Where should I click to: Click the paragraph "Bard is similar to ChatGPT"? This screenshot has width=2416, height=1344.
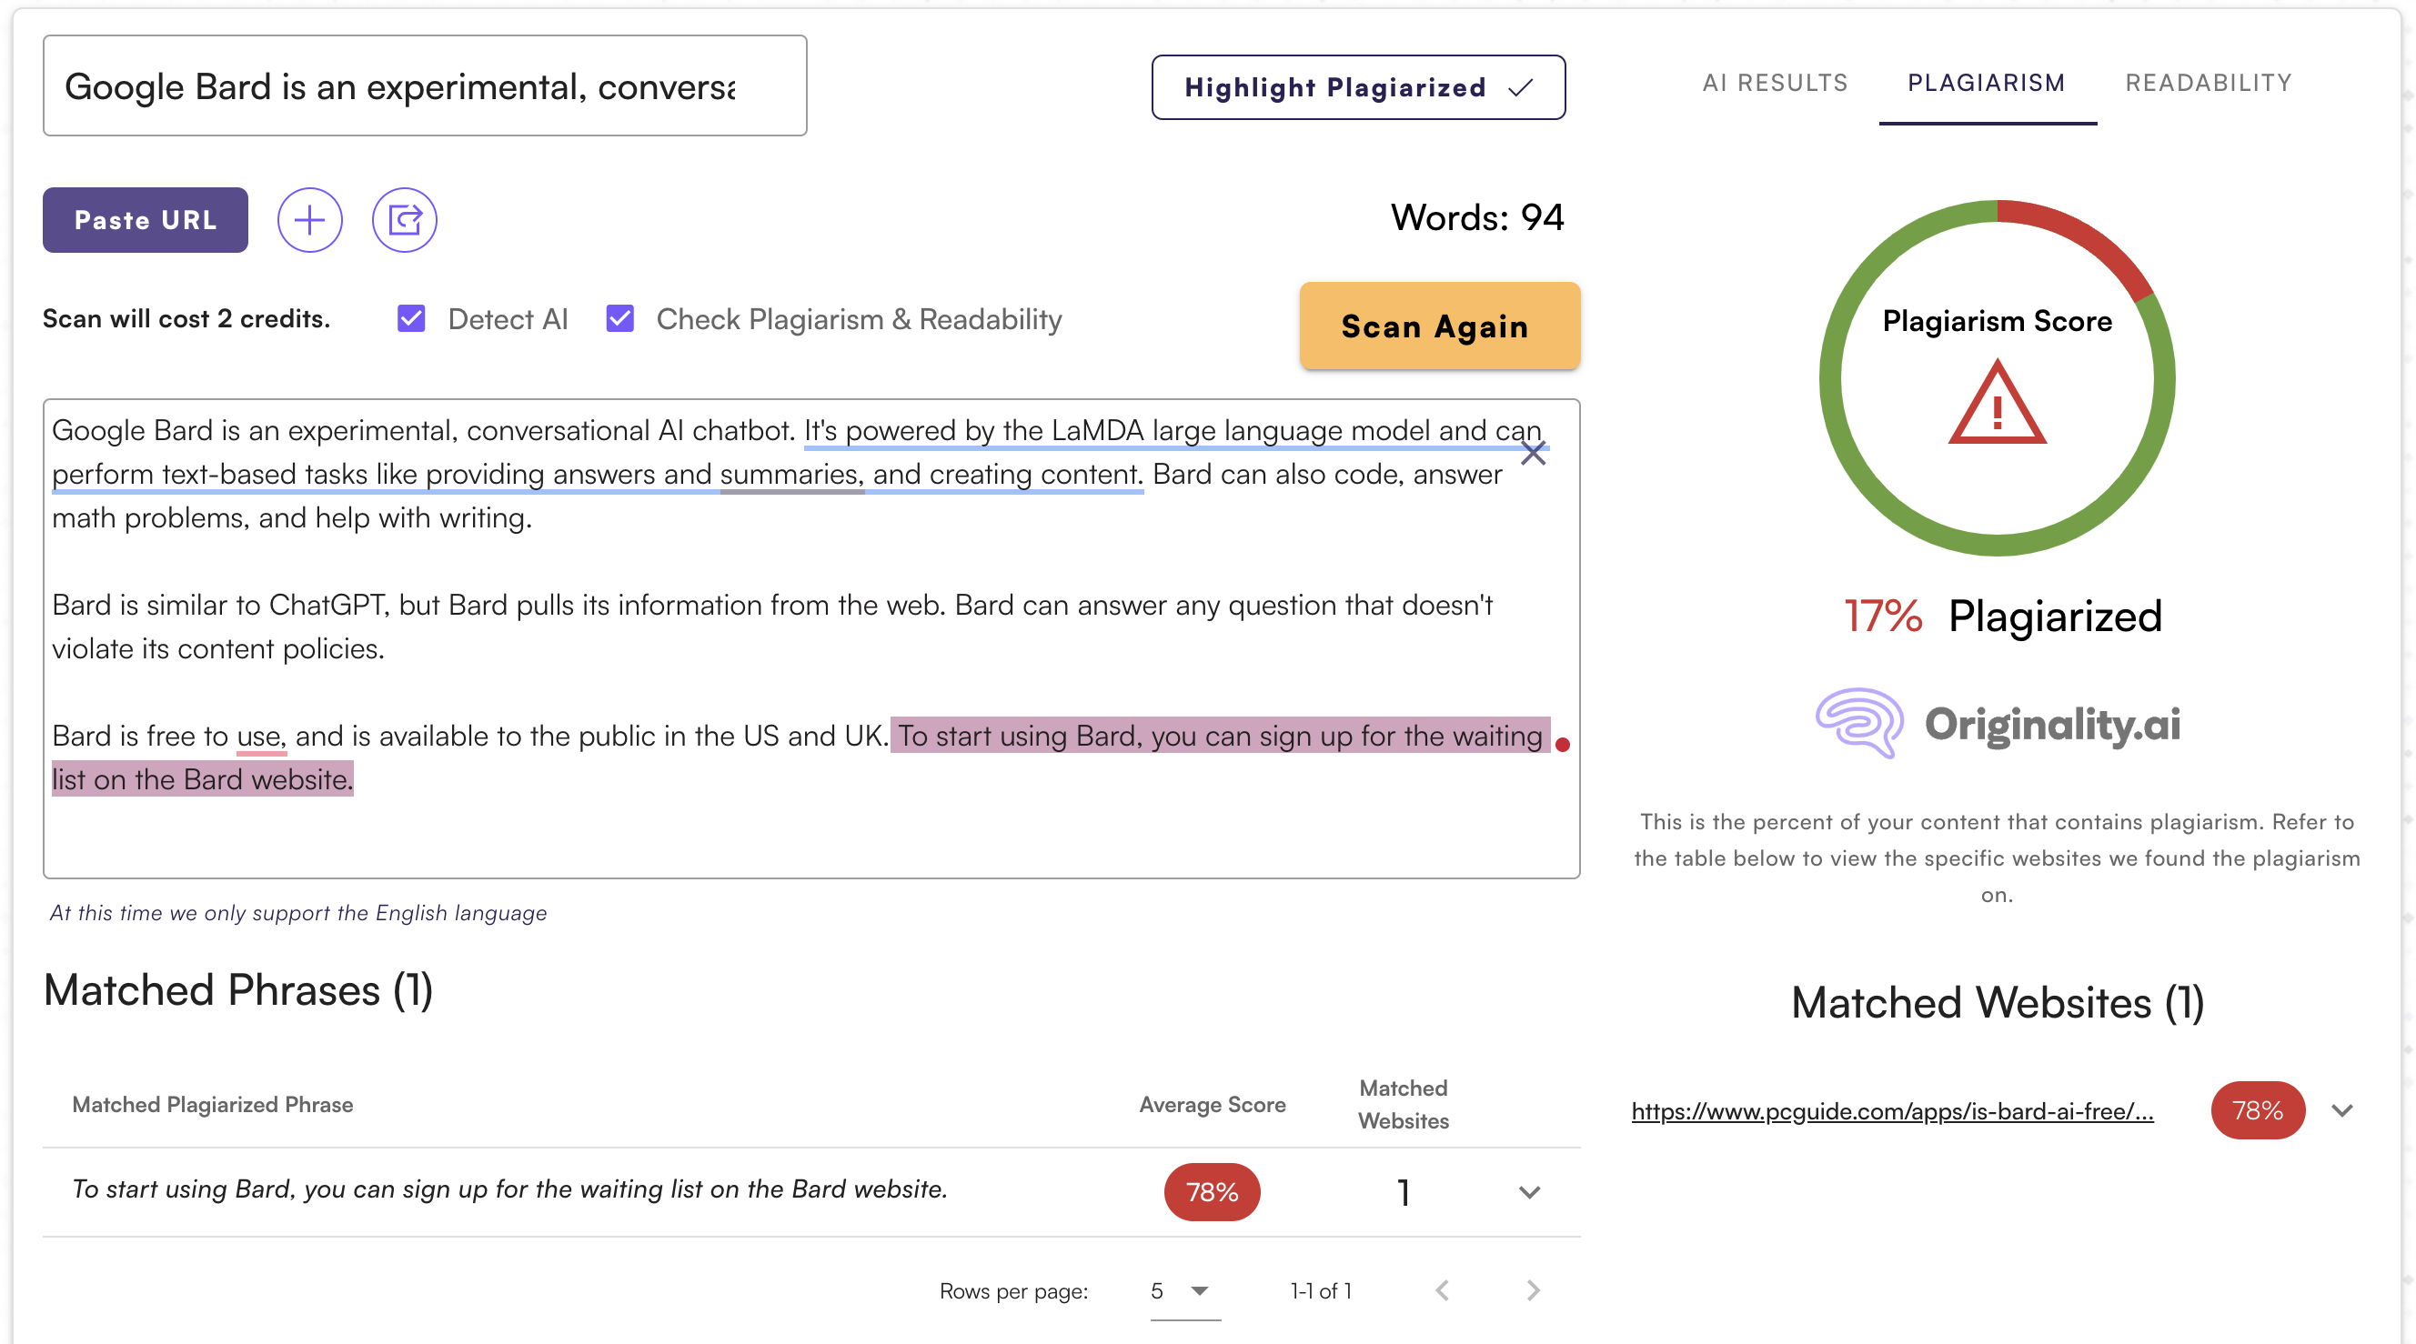773,627
